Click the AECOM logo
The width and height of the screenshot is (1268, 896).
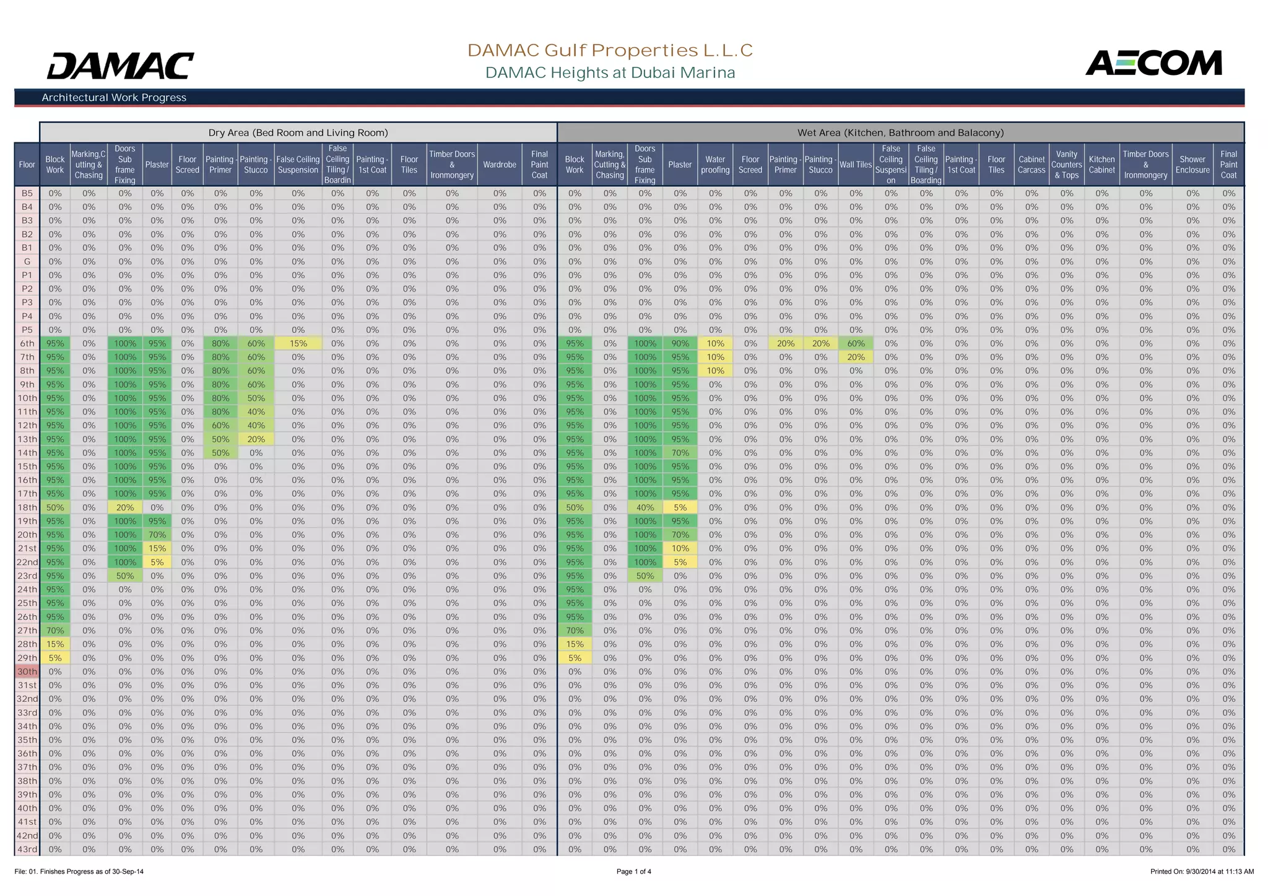point(1153,63)
